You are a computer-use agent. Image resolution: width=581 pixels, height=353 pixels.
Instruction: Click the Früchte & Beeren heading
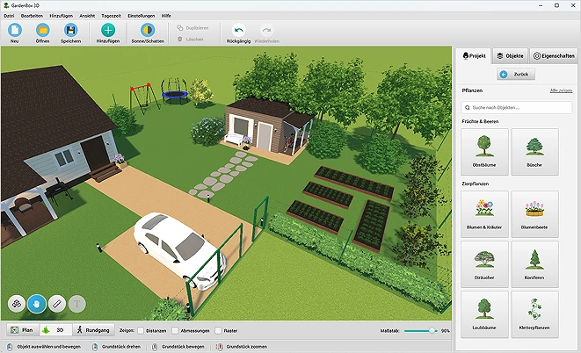click(480, 121)
